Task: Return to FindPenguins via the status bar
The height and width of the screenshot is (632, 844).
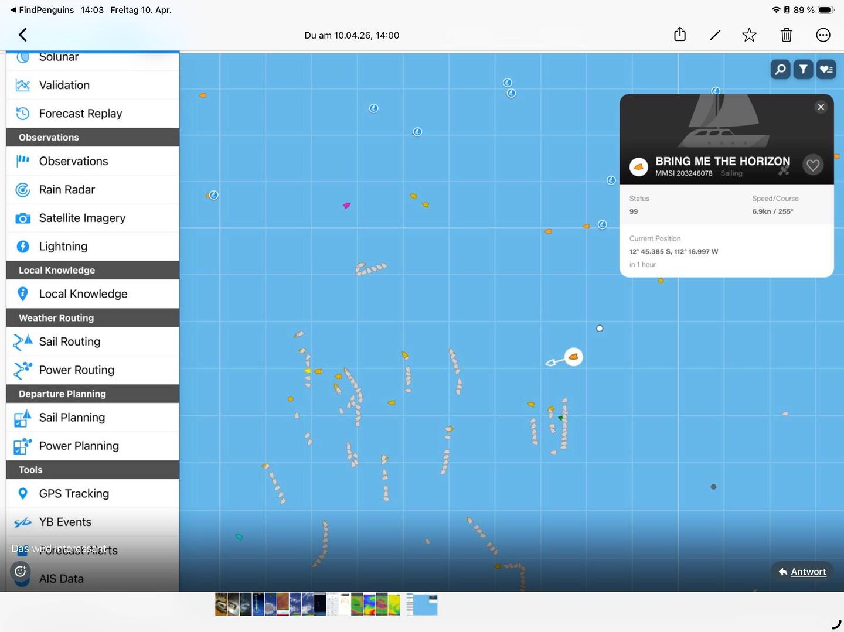Action: tap(41, 9)
